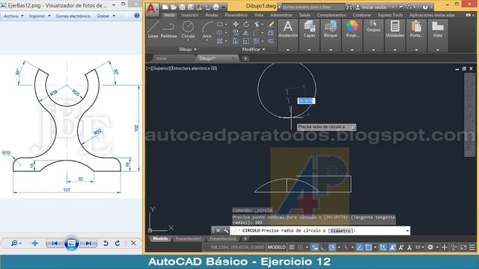Click the New drawing icon in quick access toolbar

165,7
